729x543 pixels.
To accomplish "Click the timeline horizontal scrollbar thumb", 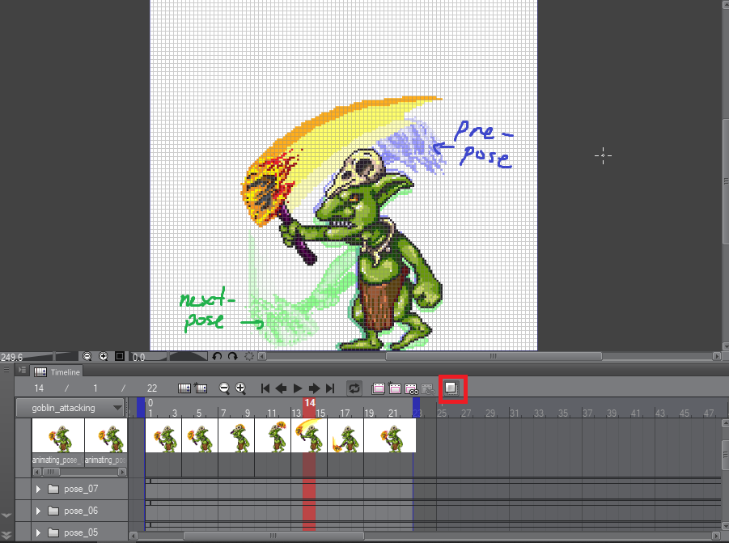I will 273,536.
